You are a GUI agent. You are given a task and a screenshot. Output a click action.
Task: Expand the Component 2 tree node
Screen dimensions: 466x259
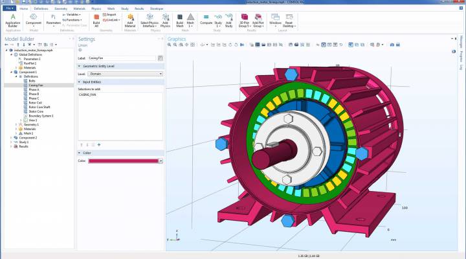[x=10, y=138]
